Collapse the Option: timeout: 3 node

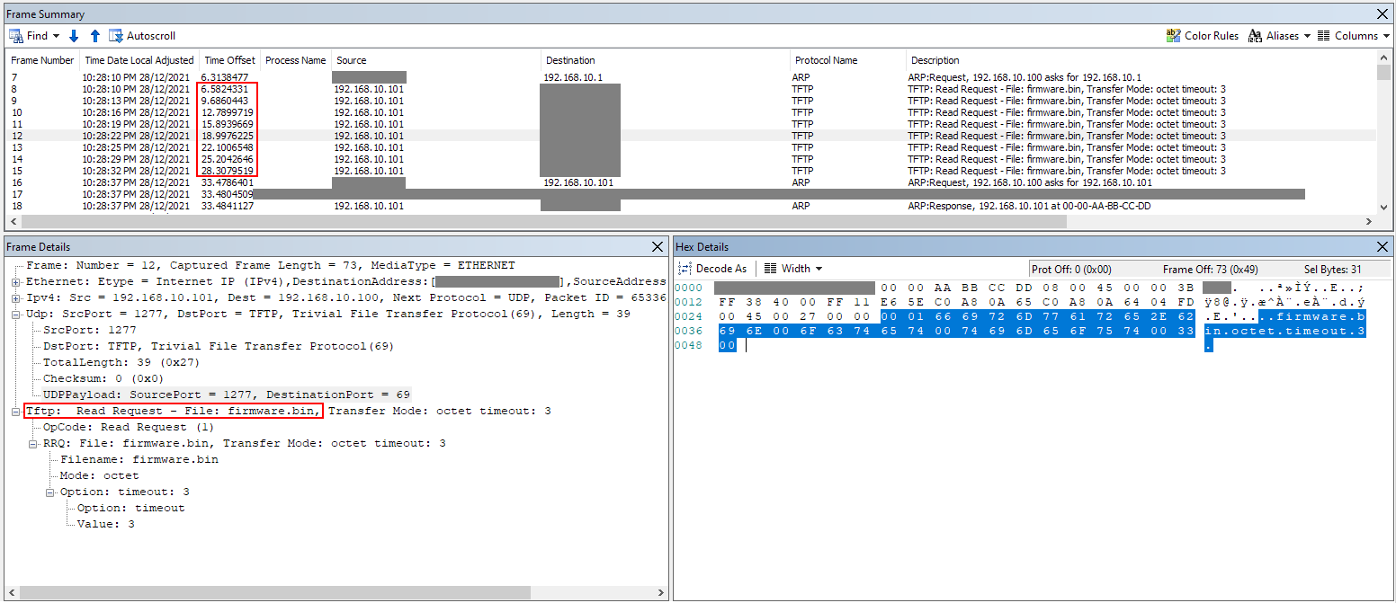[50, 492]
